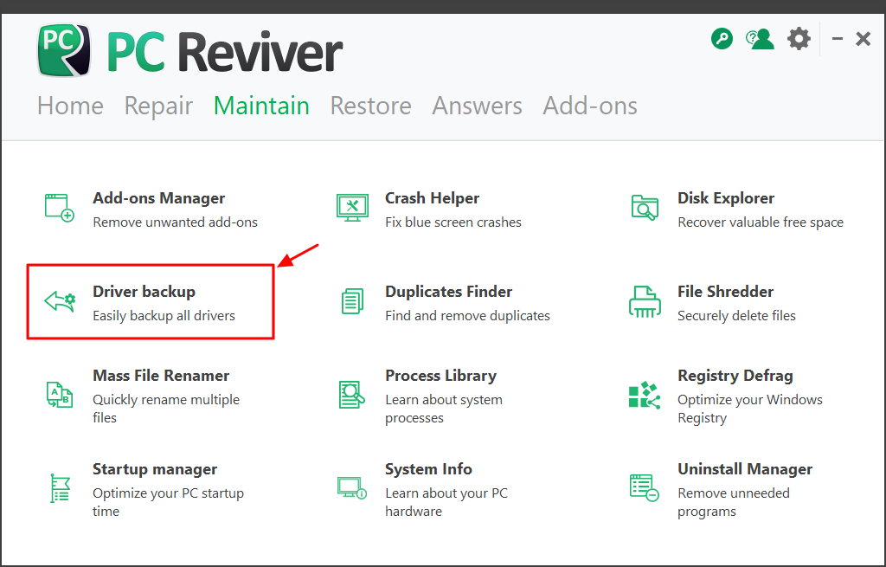The height and width of the screenshot is (567, 886).
Task: Click the Crash Helper monitor icon
Action: click(352, 208)
